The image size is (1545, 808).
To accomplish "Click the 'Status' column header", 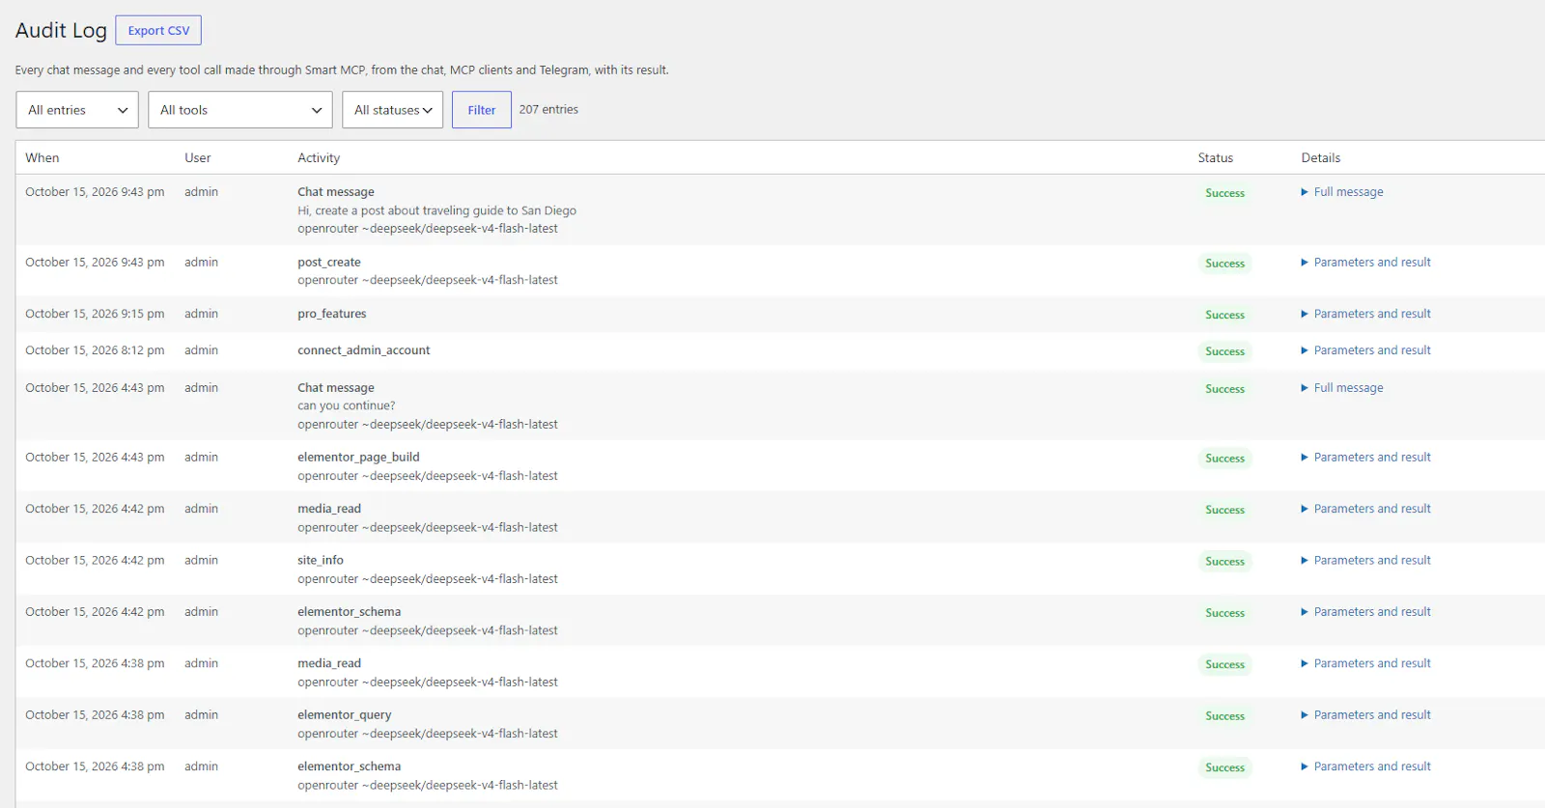I will click(x=1216, y=157).
